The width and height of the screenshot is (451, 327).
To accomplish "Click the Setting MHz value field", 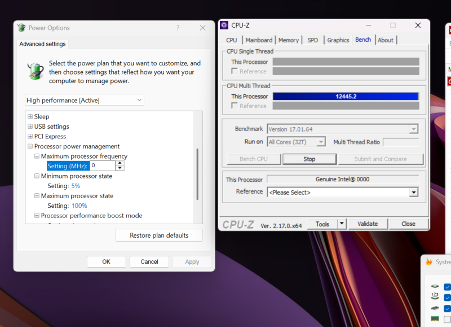I will pos(103,165).
